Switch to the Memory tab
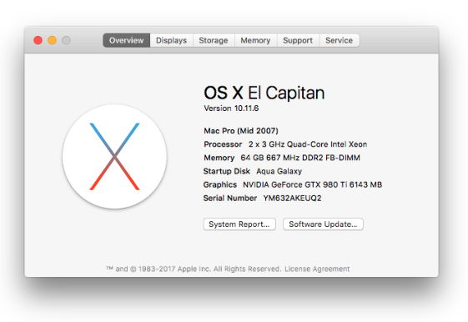This screenshot has height=322, width=468. point(255,40)
